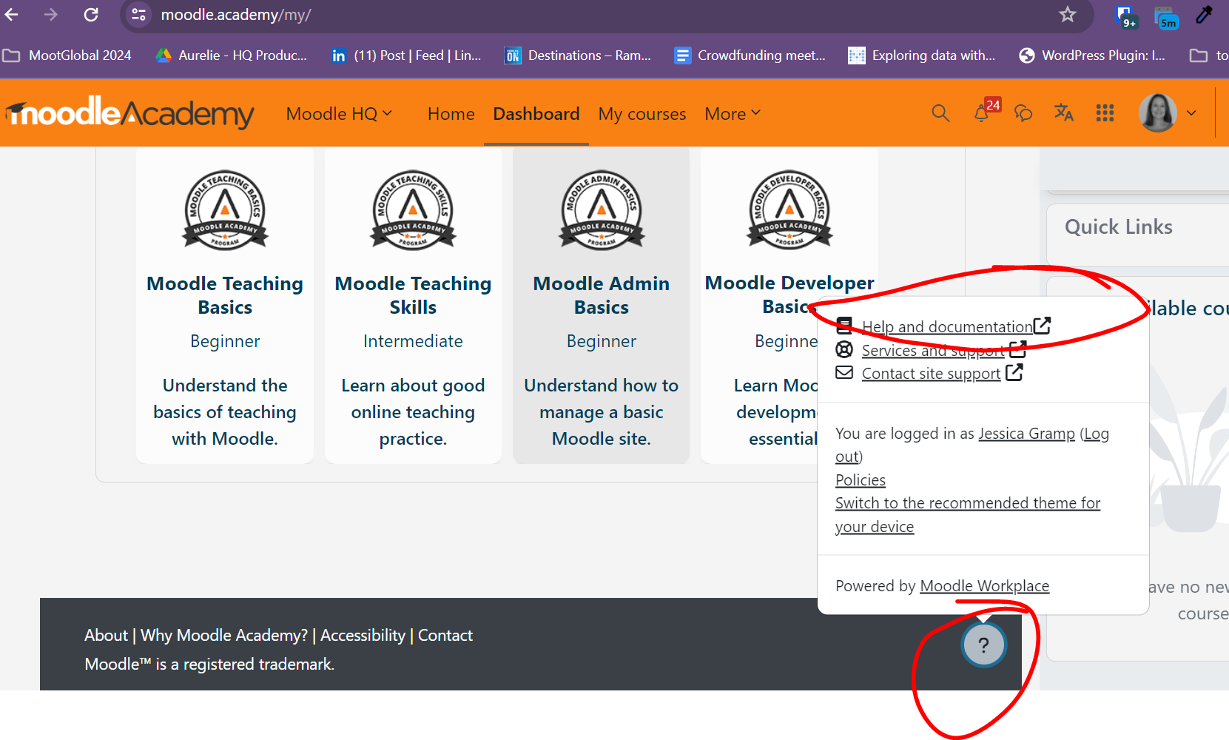This screenshot has height=740, width=1229.
Task: Click the Why Moodle Academy? footer link
Action: click(x=224, y=635)
